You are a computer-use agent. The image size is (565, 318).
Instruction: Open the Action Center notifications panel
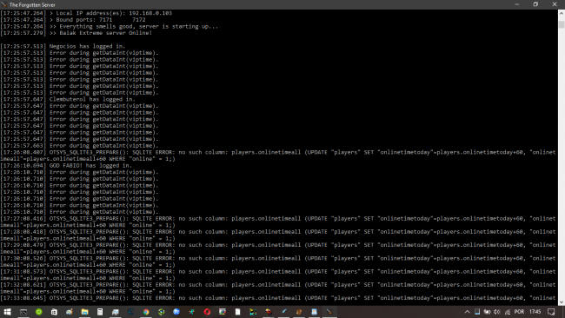coord(551,312)
